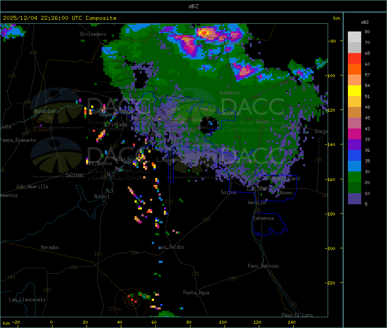
Task: Click the Soitue location label
Action: 228,192
